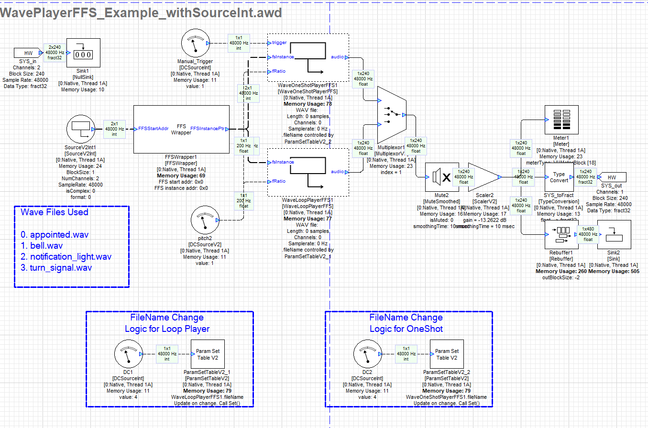Click the DC1 source dial

coord(128,354)
